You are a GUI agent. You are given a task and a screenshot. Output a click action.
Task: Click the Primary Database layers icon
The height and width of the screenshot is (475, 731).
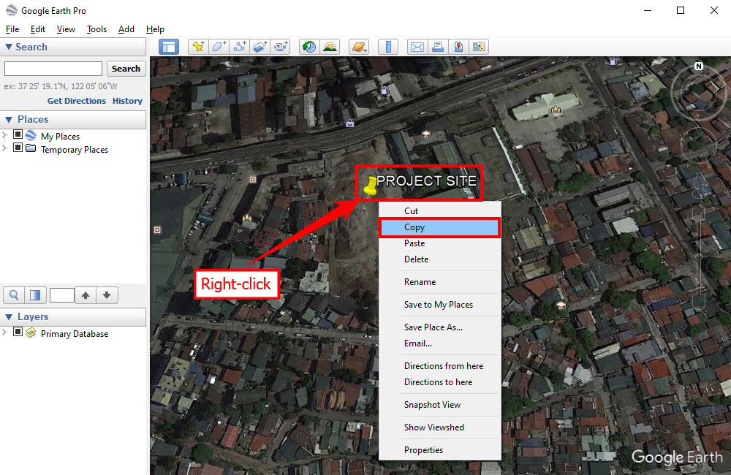[x=31, y=332]
